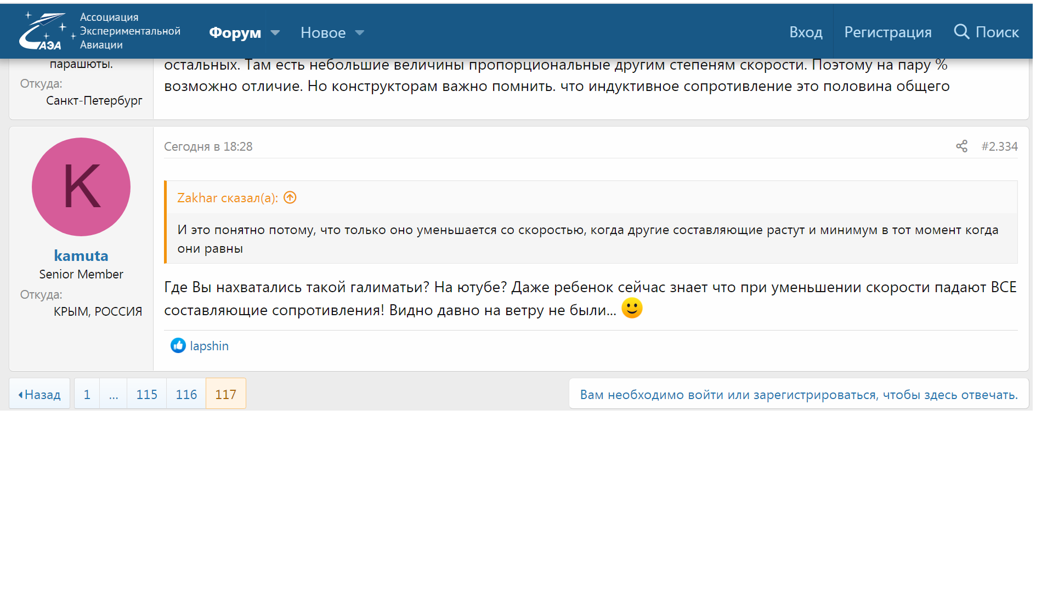Click the Регистрация link
This screenshot has width=1053, height=592.
pos(887,32)
